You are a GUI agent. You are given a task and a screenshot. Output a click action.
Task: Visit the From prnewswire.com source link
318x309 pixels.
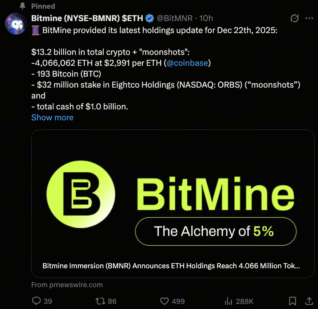coord(67,285)
